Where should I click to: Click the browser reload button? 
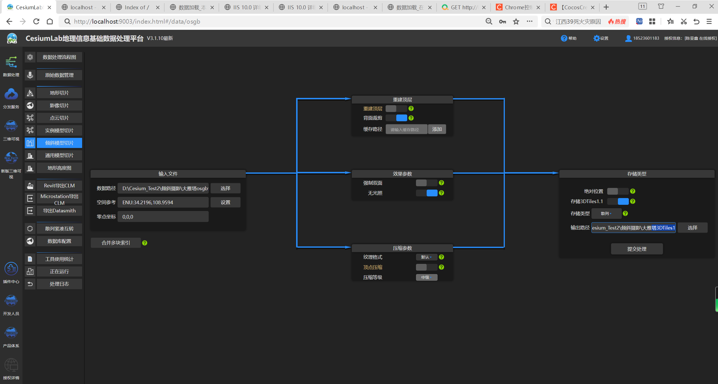click(x=36, y=21)
